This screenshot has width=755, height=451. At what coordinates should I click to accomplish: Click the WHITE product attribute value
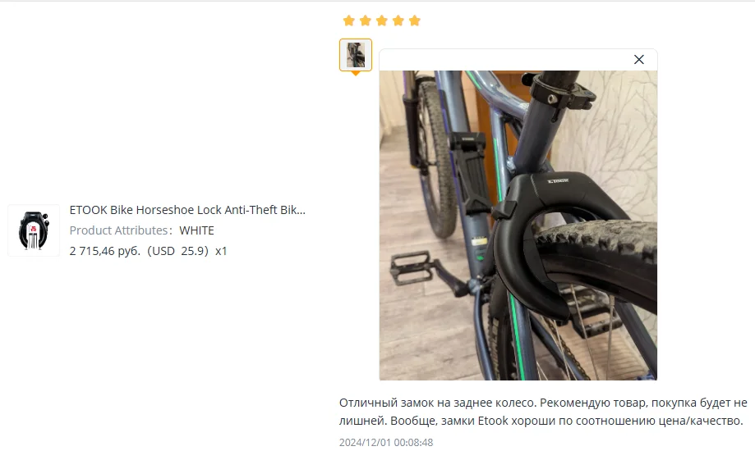click(x=196, y=230)
